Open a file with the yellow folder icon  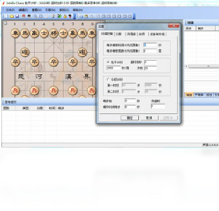click(12, 16)
